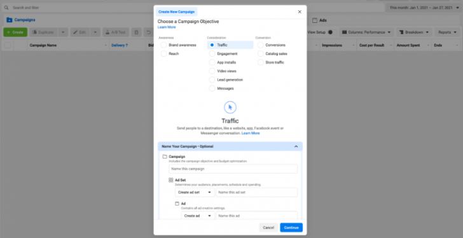Click the Name this ad set field
The width and height of the screenshot is (463, 238).
click(257, 192)
